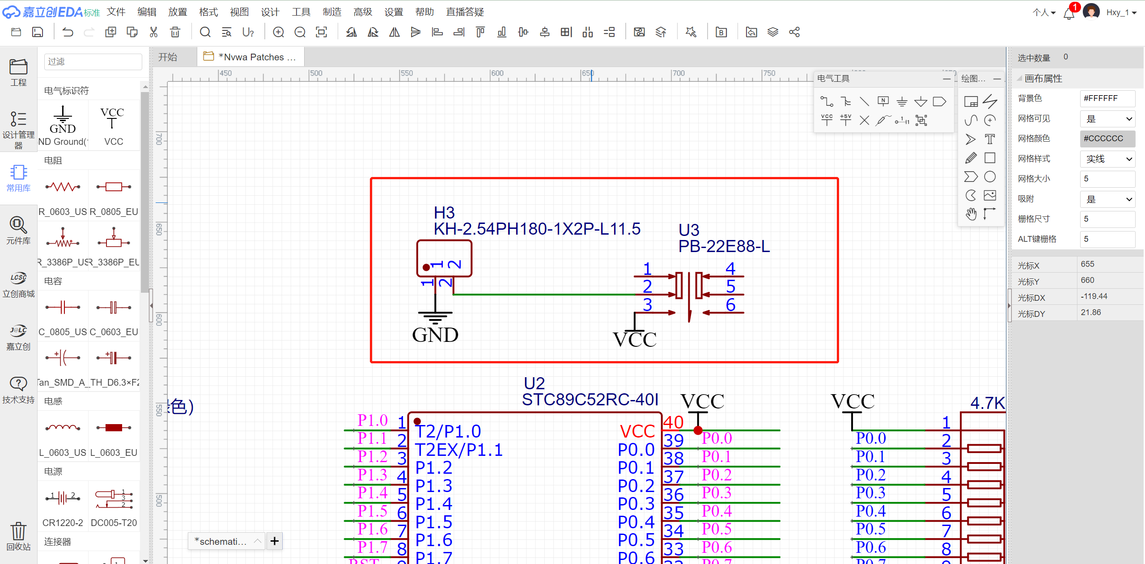Open the 元件库 library sidebar
The image size is (1145, 564).
coord(18,230)
